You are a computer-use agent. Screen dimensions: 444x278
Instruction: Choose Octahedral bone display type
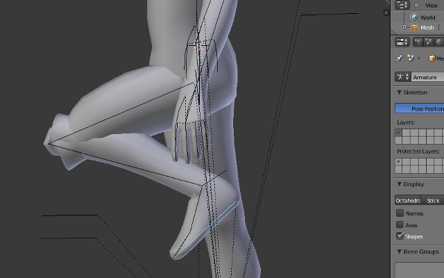point(408,201)
